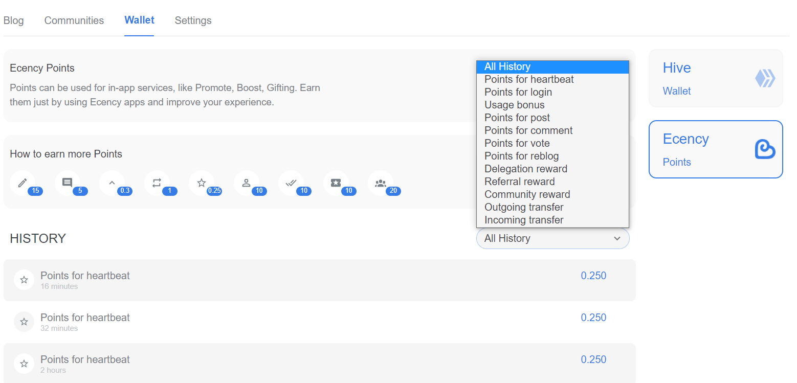This screenshot has height=383, width=797.
Task: Click the group community points icon
Action: point(380,183)
